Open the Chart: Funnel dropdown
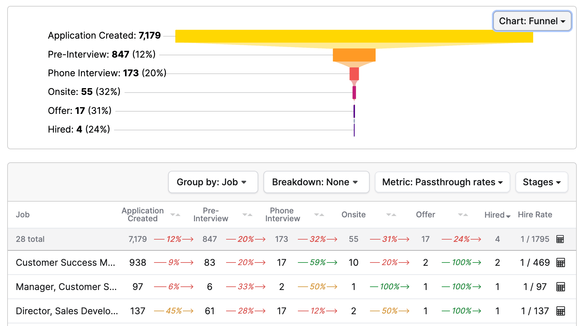Image resolution: width=582 pixels, height=326 pixels. (532, 21)
